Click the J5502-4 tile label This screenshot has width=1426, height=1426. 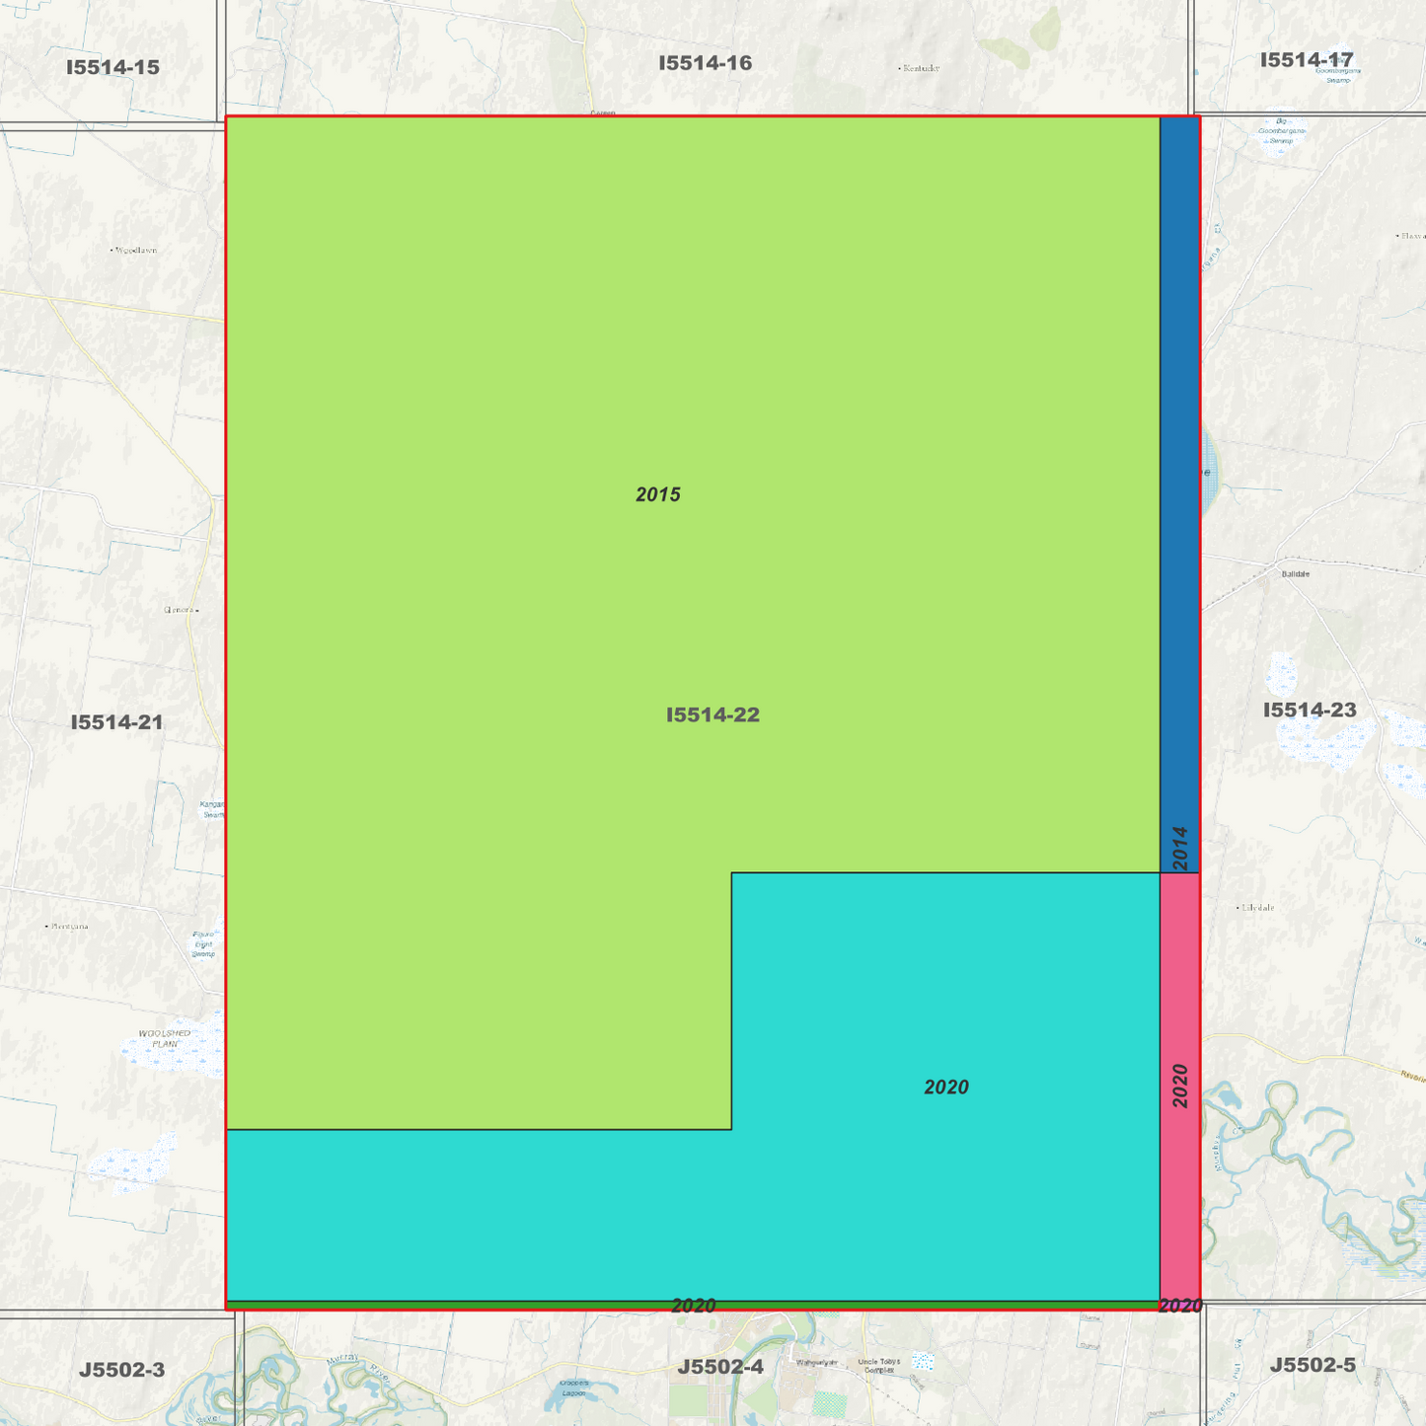click(x=720, y=1367)
